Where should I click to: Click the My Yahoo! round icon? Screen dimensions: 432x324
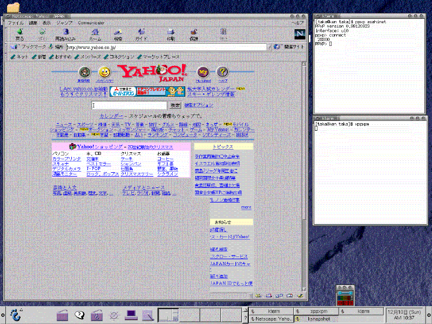pos(203,72)
